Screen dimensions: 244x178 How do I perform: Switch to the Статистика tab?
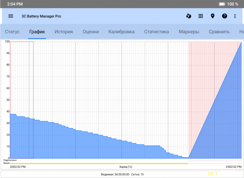(156, 32)
